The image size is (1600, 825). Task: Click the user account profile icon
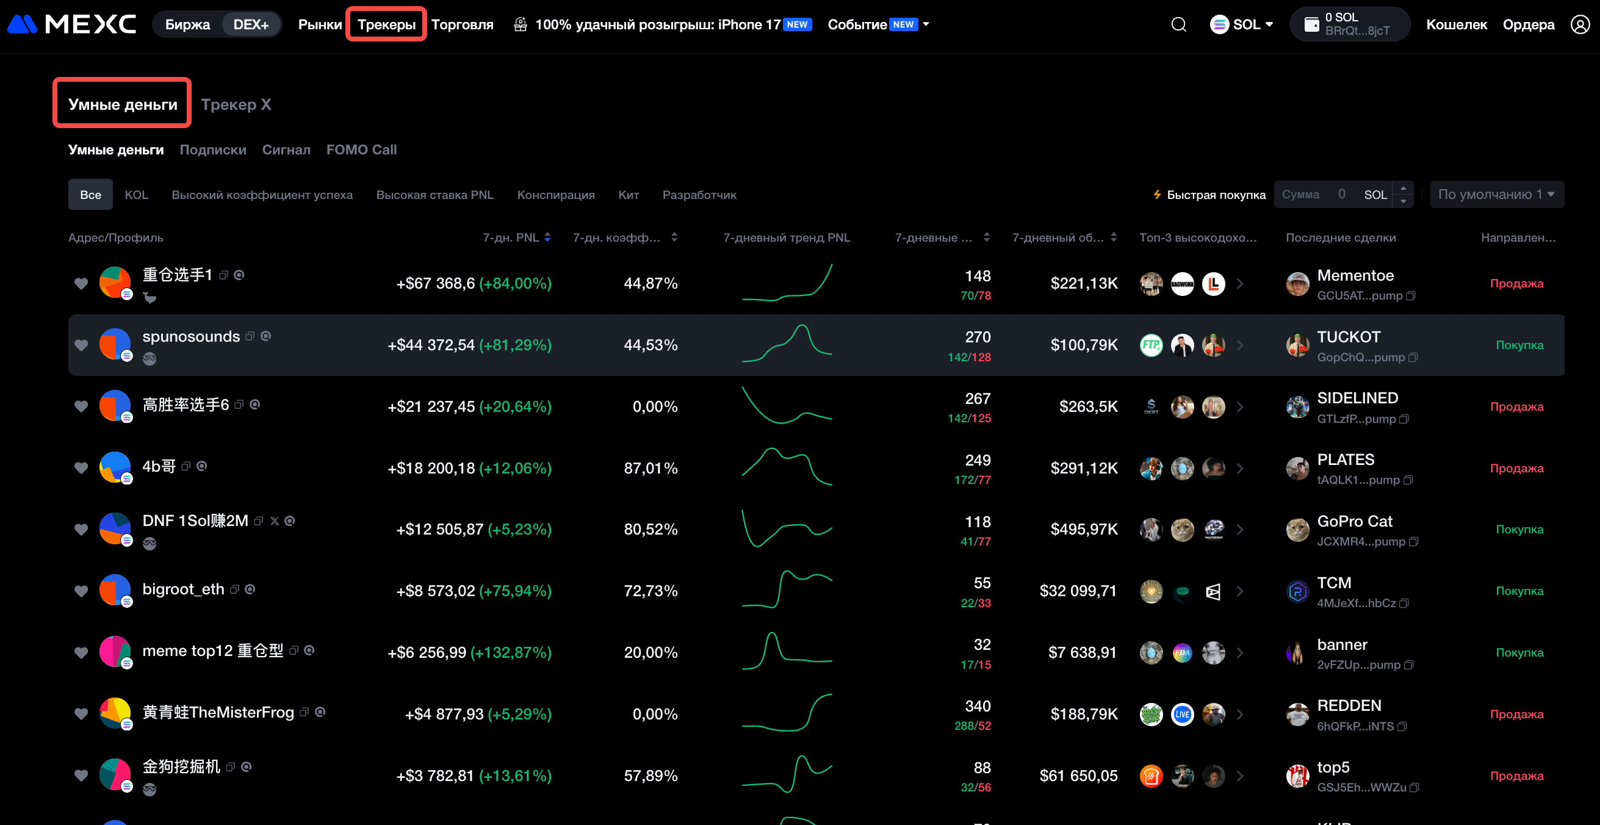[1579, 25]
